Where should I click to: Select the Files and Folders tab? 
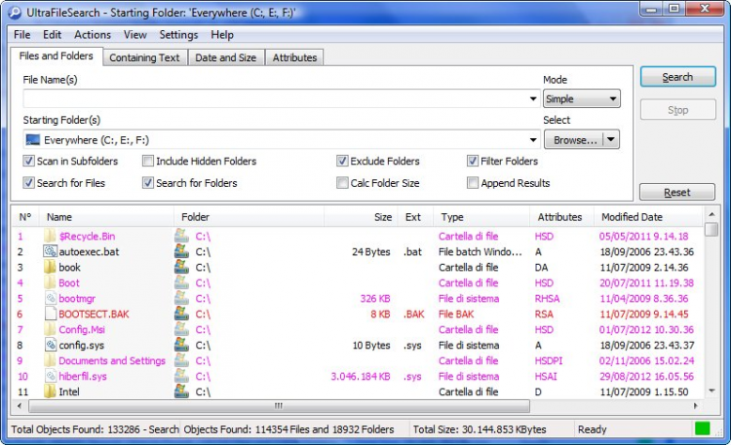56,56
